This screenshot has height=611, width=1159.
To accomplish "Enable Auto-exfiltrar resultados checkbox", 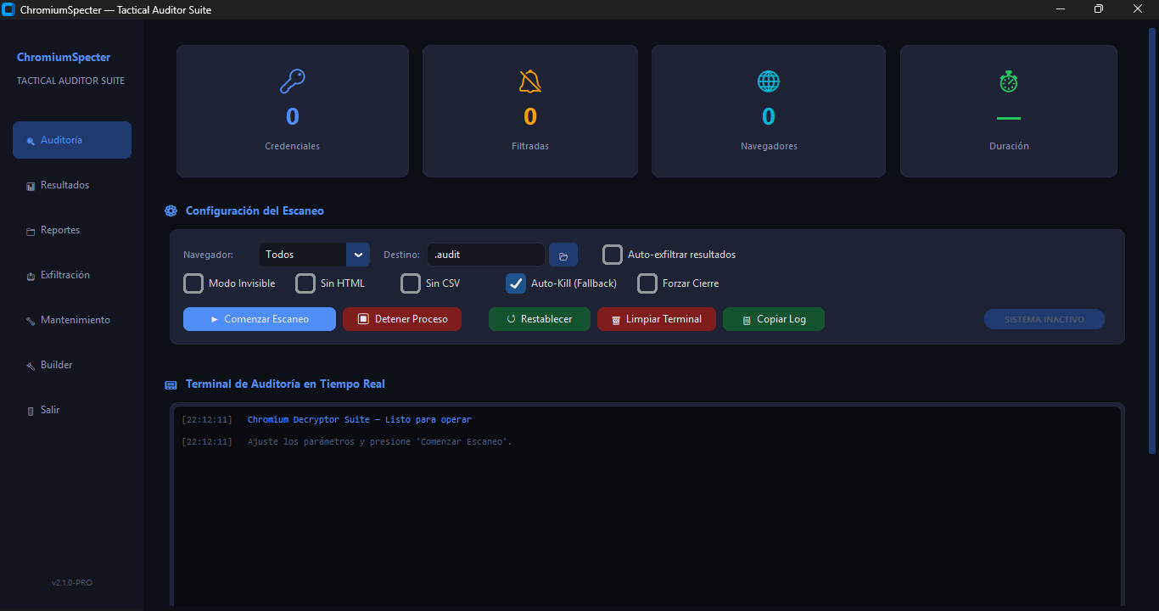I will pos(613,255).
